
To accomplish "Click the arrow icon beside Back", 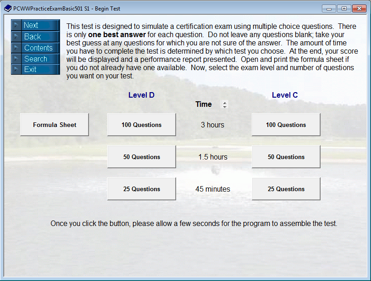I will [x=17, y=36].
